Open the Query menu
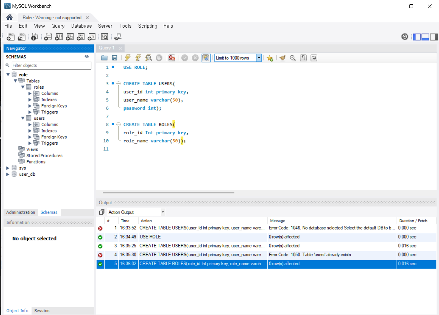The height and width of the screenshot is (315, 439). pos(58,26)
